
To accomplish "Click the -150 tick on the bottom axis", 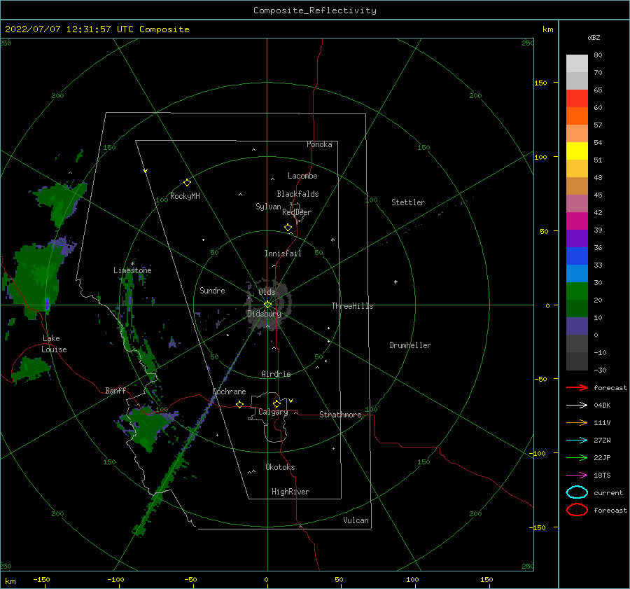I will tap(41, 579).
